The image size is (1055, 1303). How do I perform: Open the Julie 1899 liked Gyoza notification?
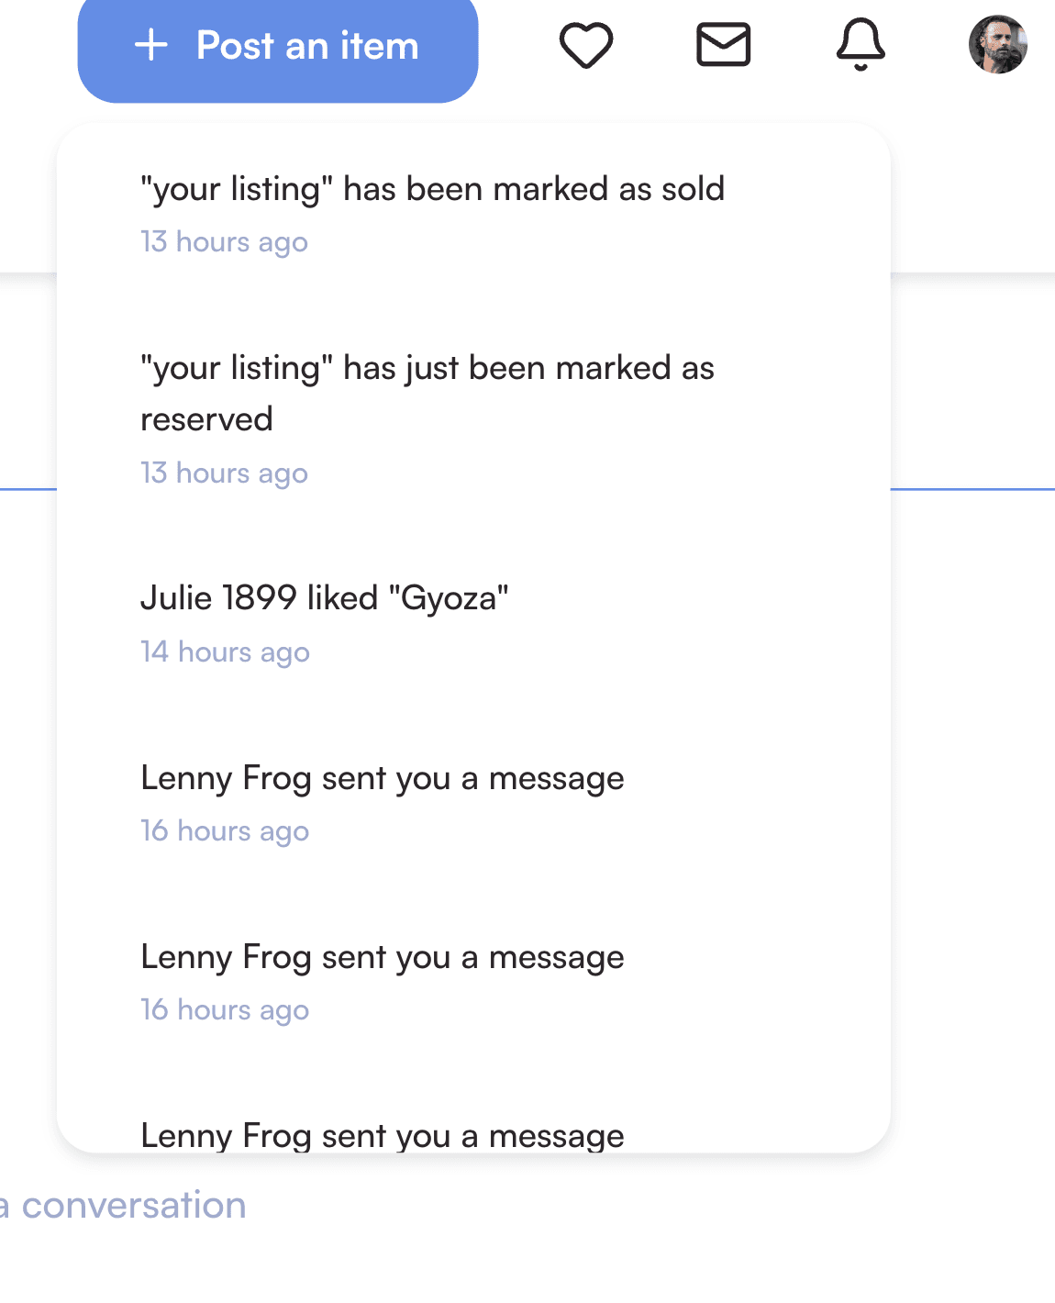click(x=473, y=624)
